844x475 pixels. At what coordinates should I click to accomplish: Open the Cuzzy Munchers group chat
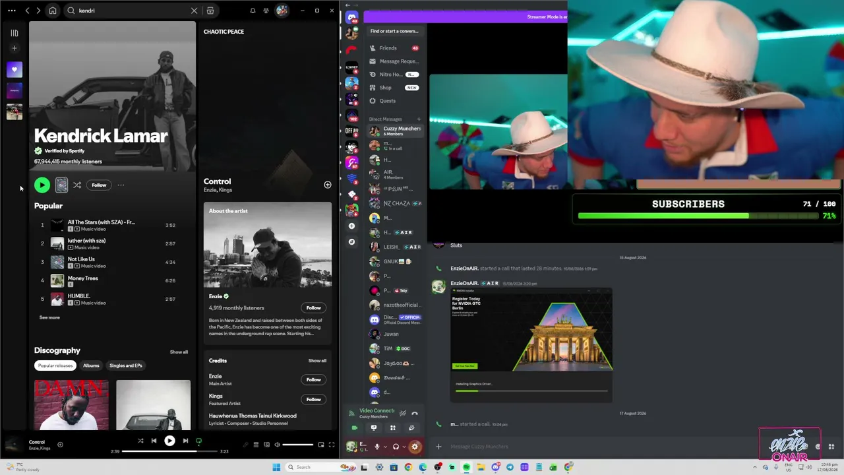click(394, 131)
